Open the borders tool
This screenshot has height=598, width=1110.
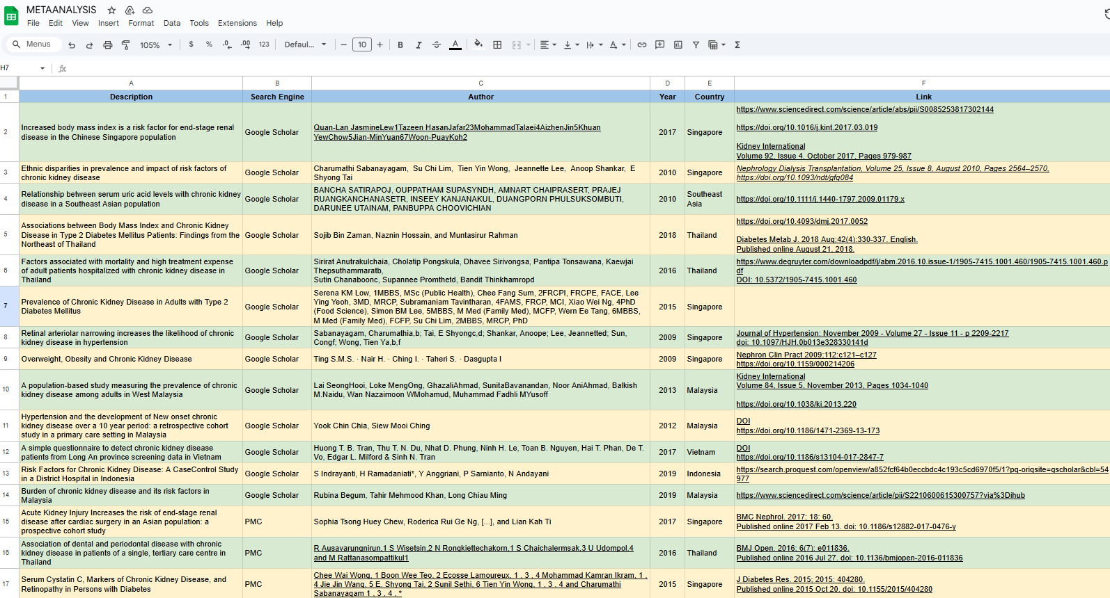pyautogui.click(x=497, y=45)
